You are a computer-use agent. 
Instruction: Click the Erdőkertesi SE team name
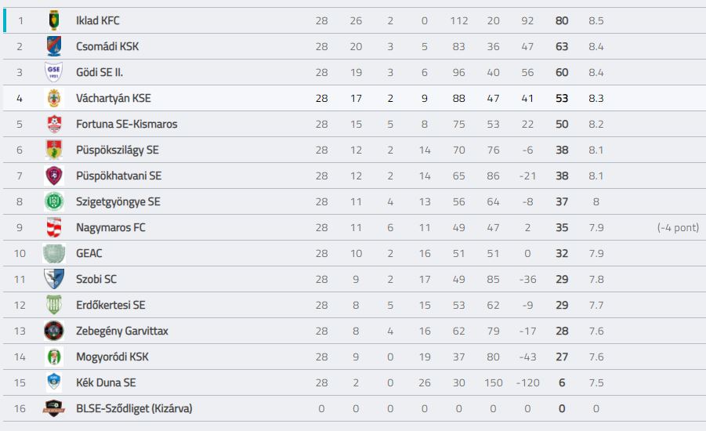tap(110, 305)
